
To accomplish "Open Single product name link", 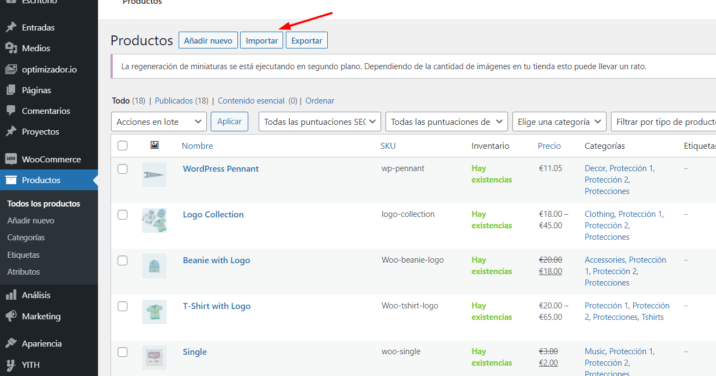I will click(x=195, y=351).
